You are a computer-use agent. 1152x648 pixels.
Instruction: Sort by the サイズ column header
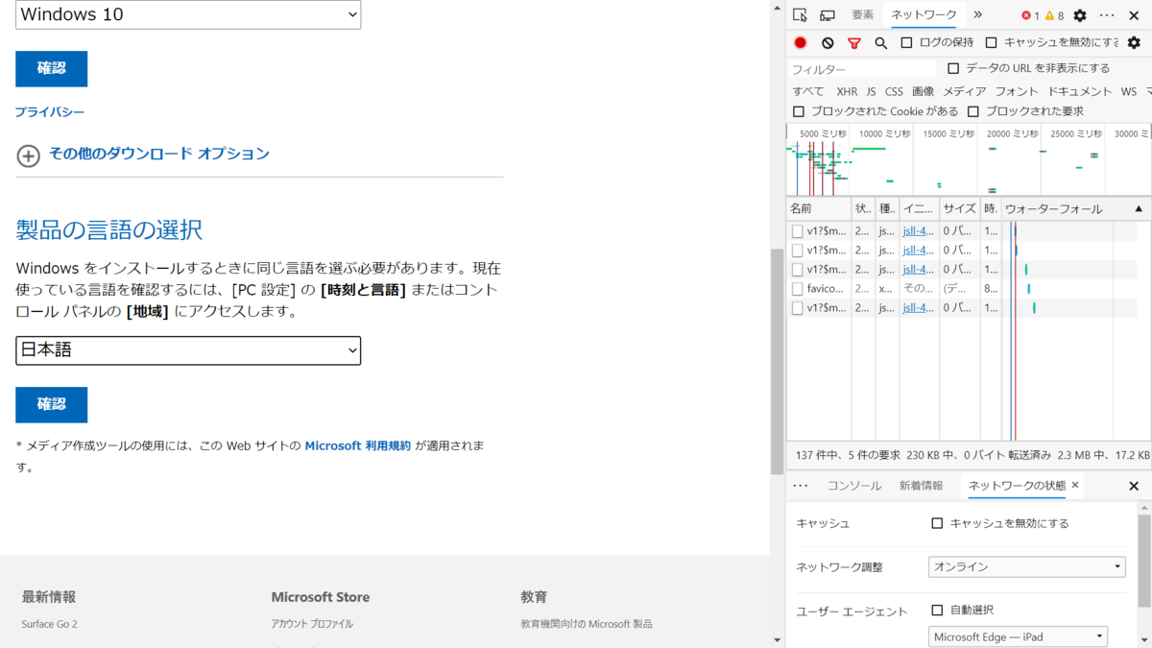959,208
